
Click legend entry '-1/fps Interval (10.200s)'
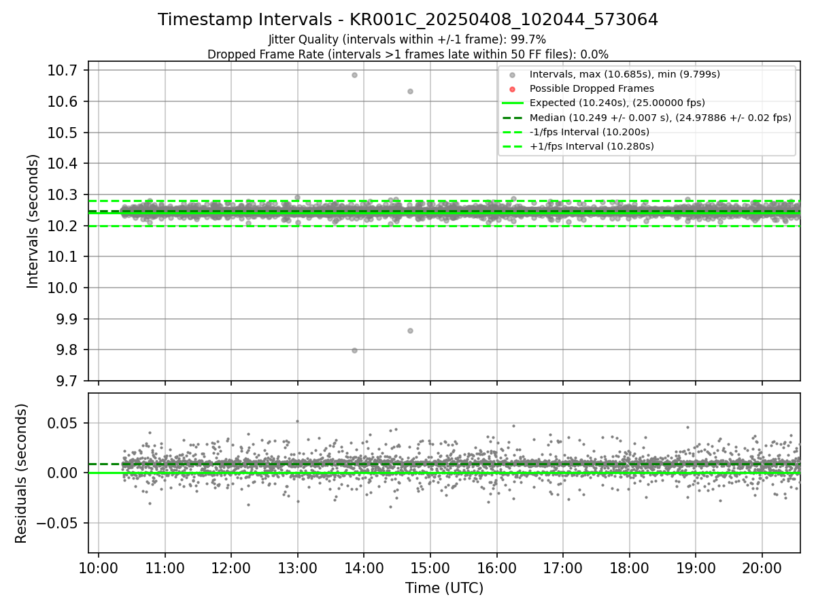click(x=590, y=132)
